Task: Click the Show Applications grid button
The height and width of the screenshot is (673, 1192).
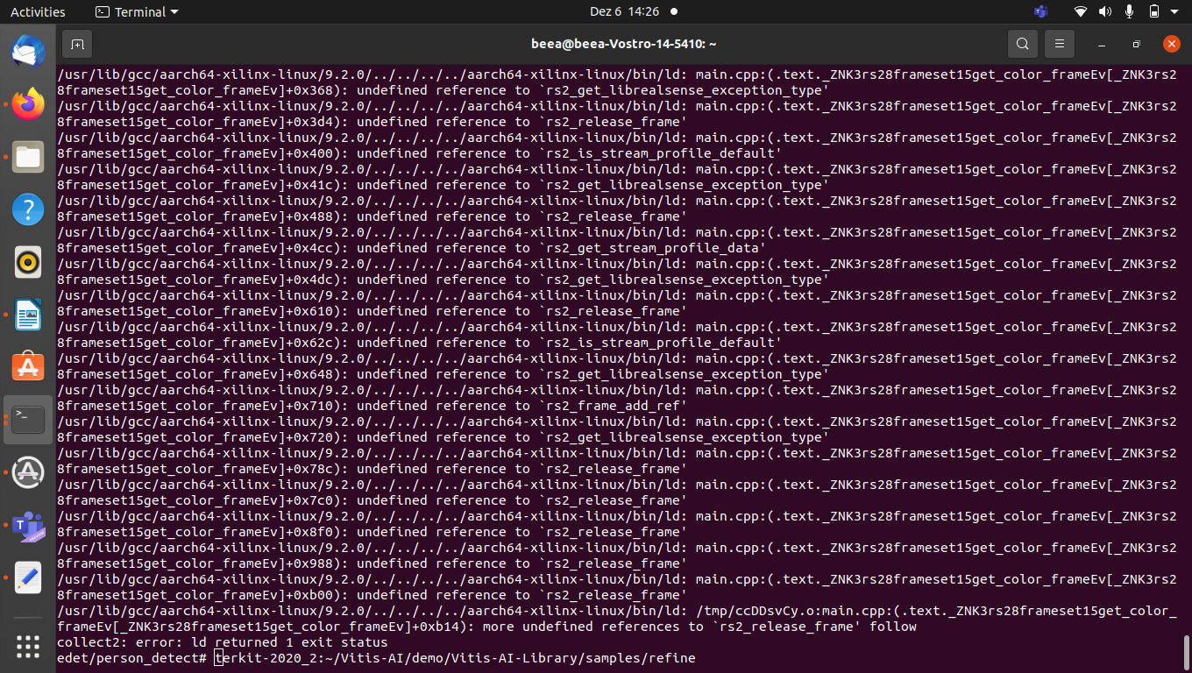Action: point(27,647)
